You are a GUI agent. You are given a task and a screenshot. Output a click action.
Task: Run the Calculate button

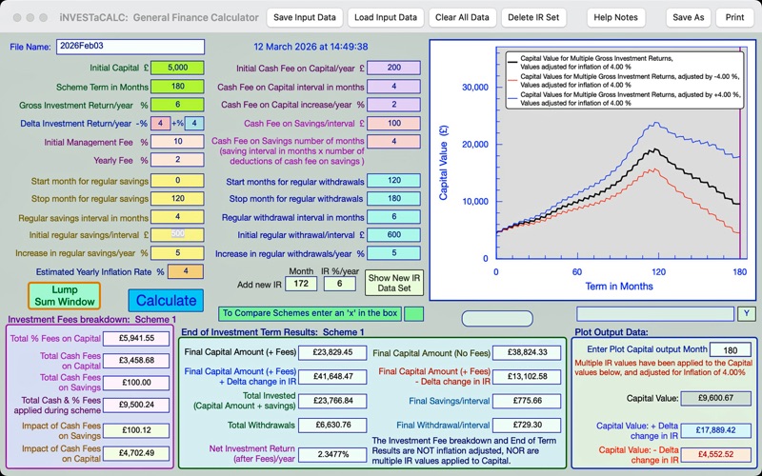pos(166,300)
